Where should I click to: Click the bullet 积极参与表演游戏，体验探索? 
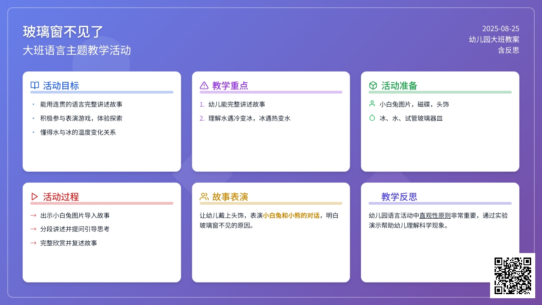81,118
